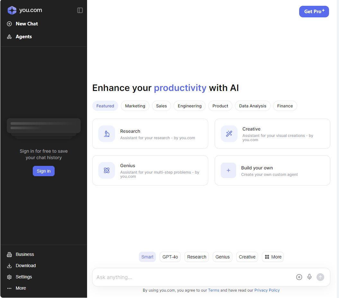Open the Creative assistant card title

(x=252, y=129)
